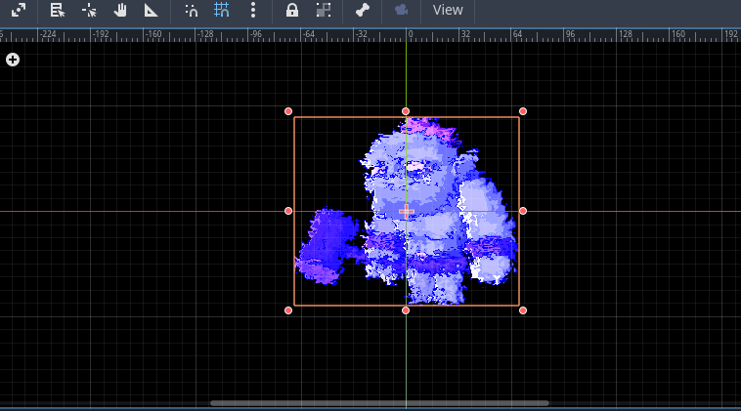Click the center view plus icon
This screenshot has height=411, width=741.
coord(13,60)
